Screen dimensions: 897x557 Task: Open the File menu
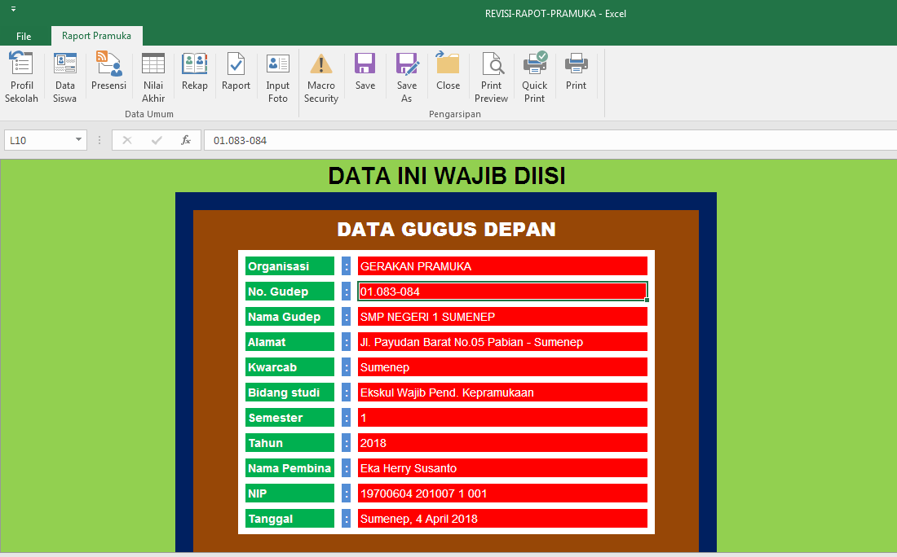24,36
